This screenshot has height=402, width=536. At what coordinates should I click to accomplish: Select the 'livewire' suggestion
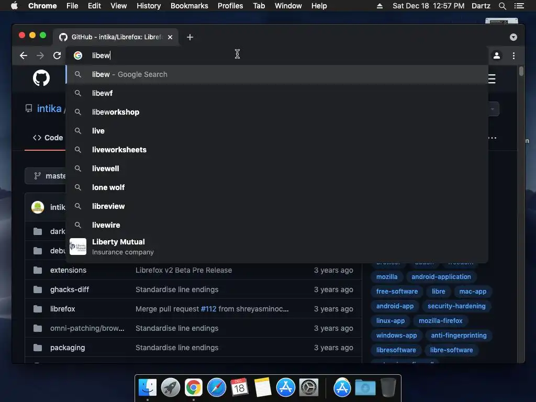point(277,225)
